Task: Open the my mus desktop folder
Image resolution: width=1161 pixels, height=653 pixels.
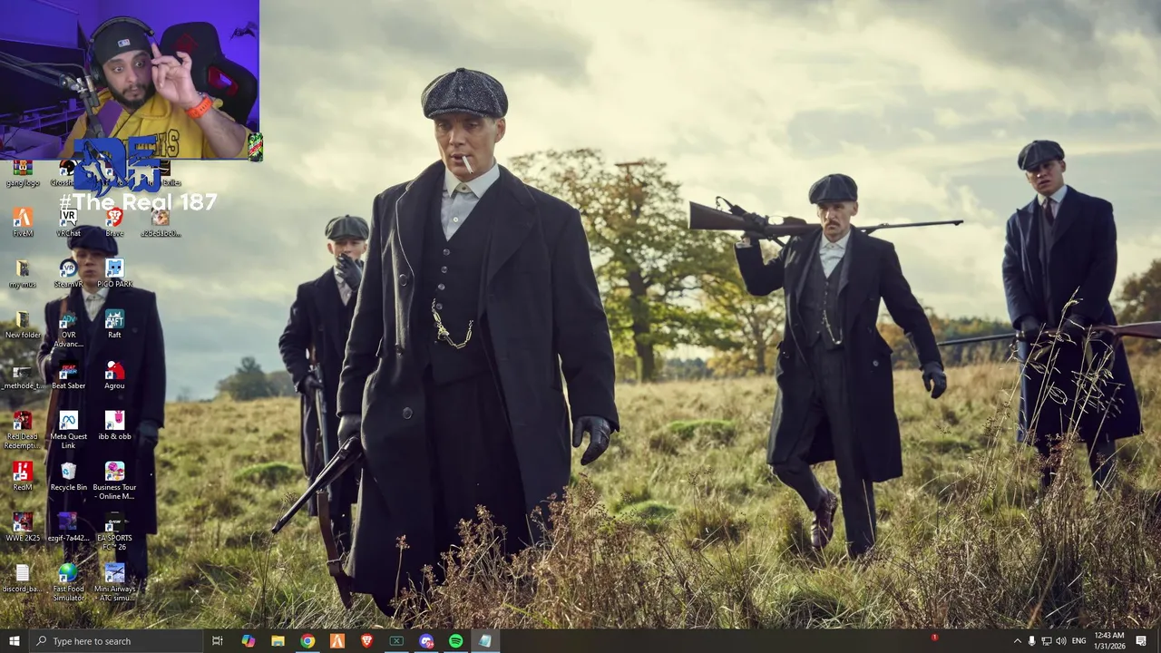Action: (x=23, y=273)
